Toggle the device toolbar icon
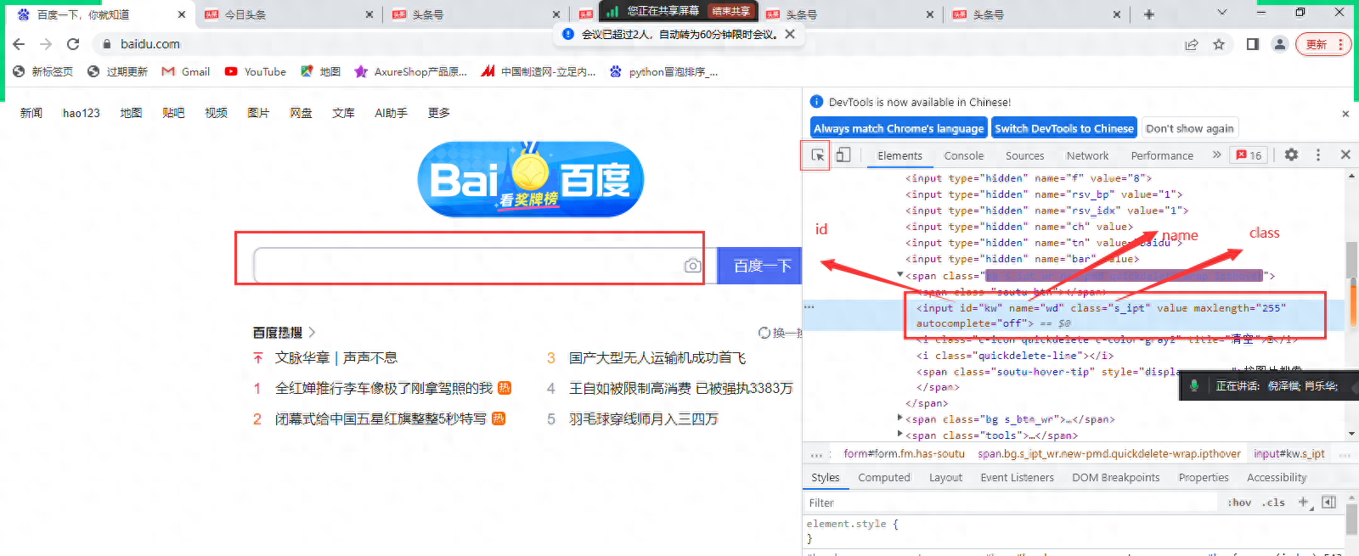1359x556 pixels. [843, 154]
